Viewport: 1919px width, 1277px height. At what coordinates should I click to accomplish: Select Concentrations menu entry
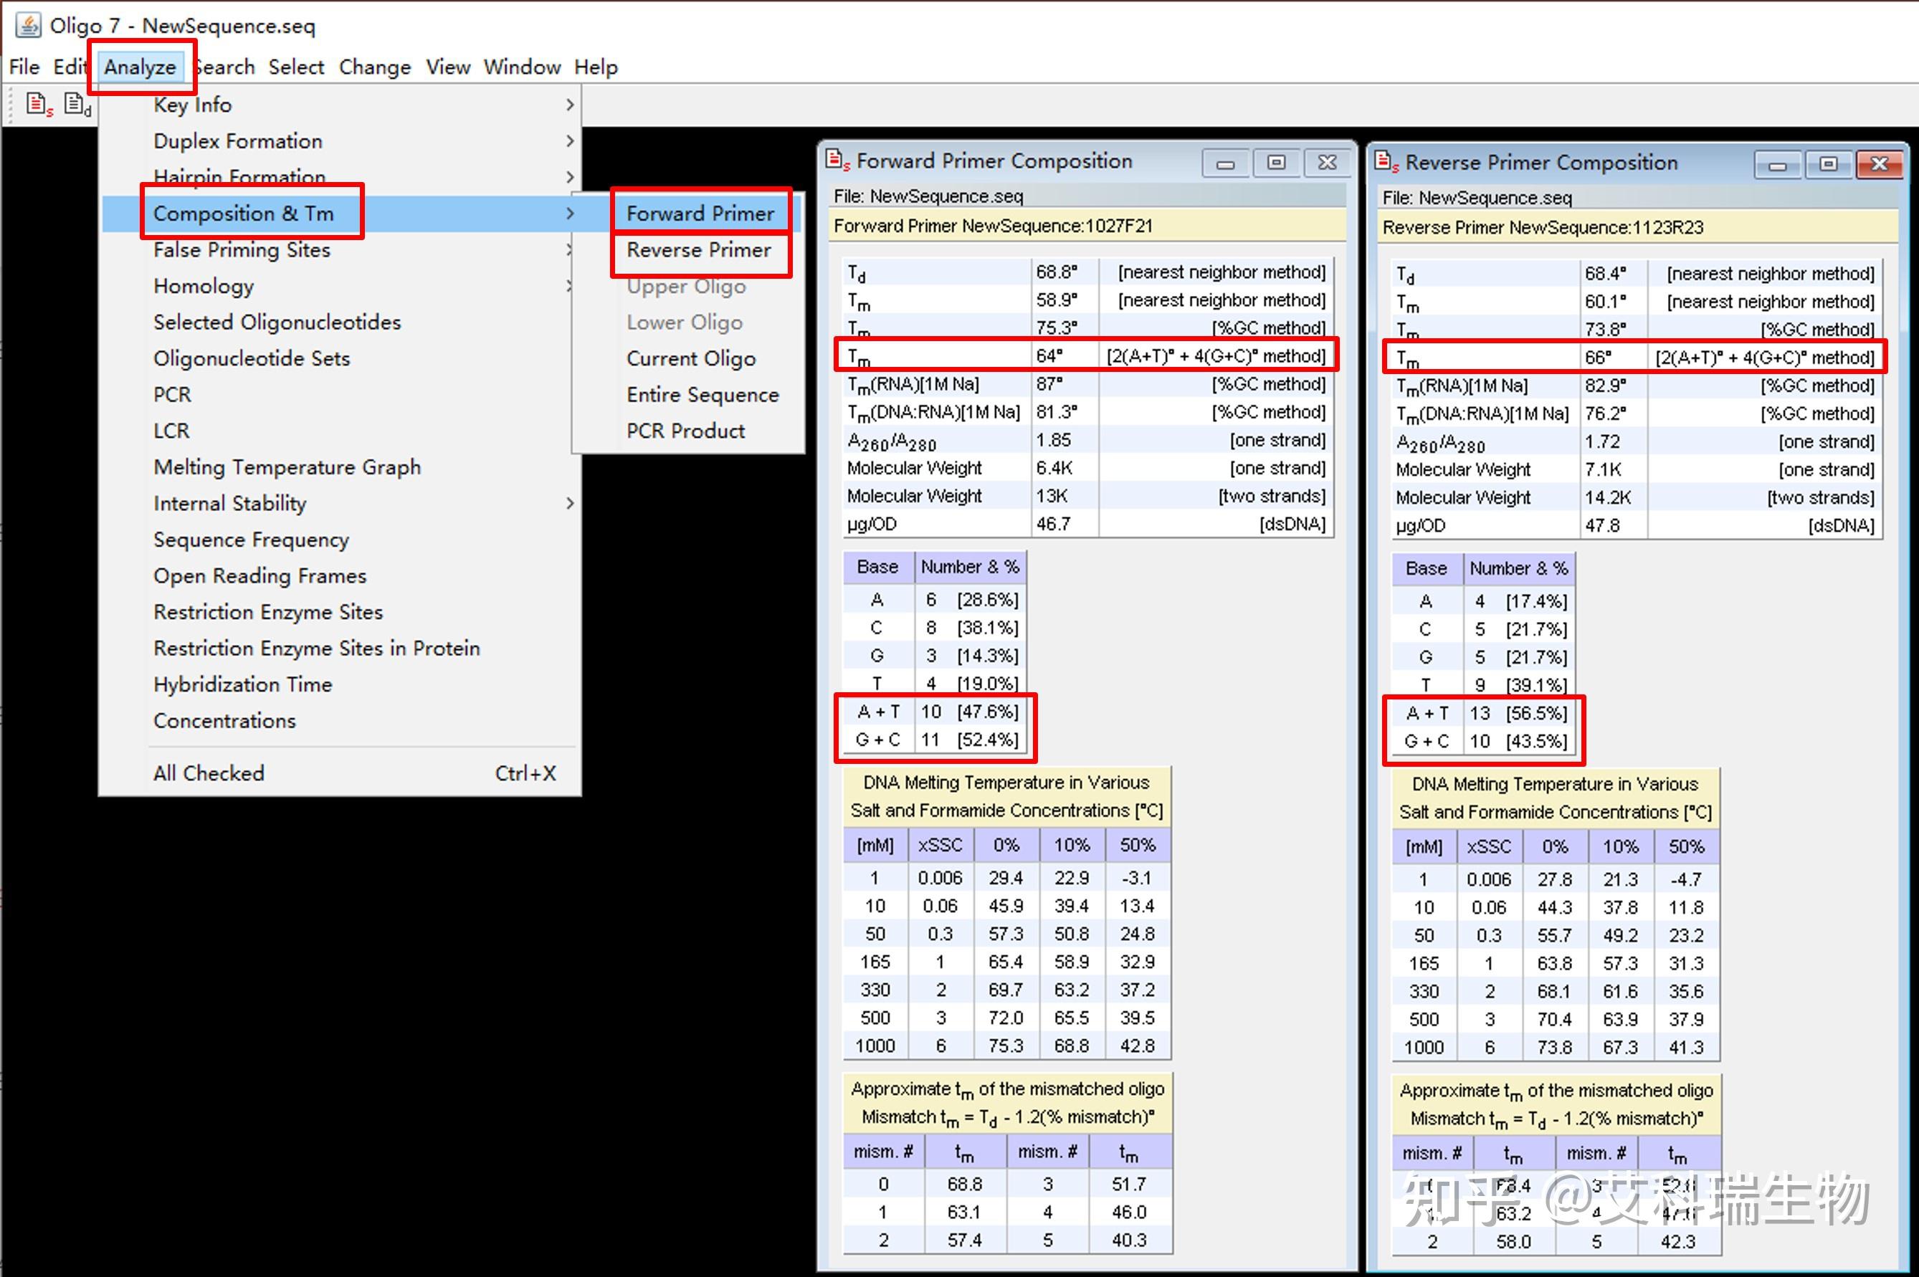pyautogui.click(x=340, y=721)
